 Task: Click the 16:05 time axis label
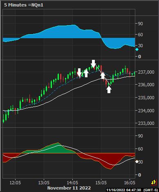pos(130,183)
